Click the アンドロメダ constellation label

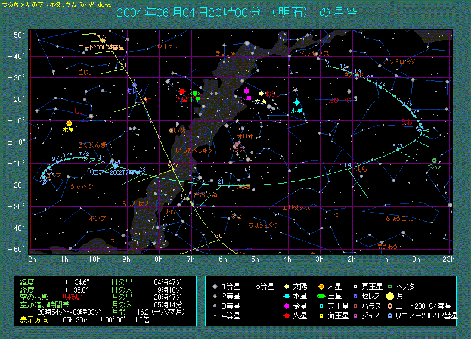(x=399, y=61)
